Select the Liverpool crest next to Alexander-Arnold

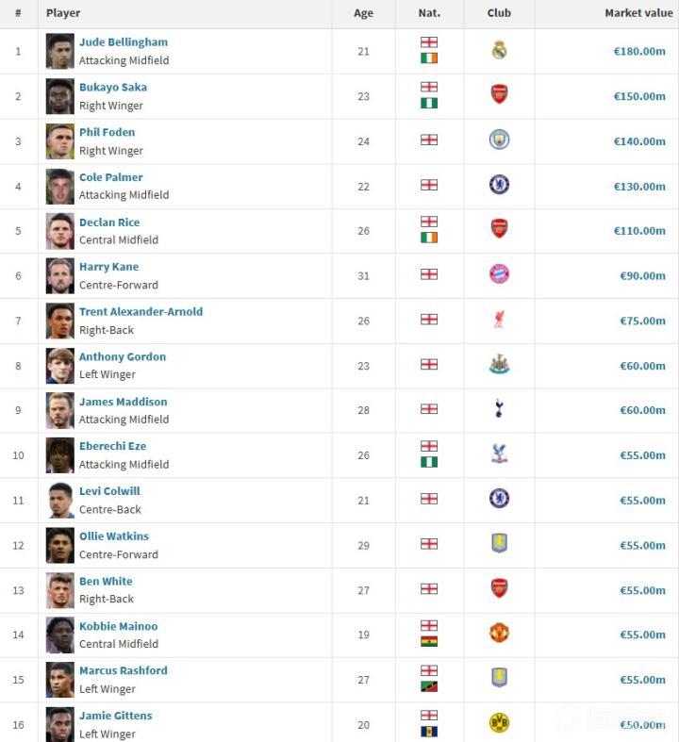point(499,320)
